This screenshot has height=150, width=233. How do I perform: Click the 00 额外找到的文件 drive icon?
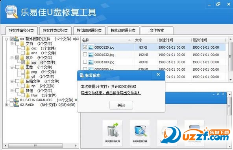(x=17, y=39)
